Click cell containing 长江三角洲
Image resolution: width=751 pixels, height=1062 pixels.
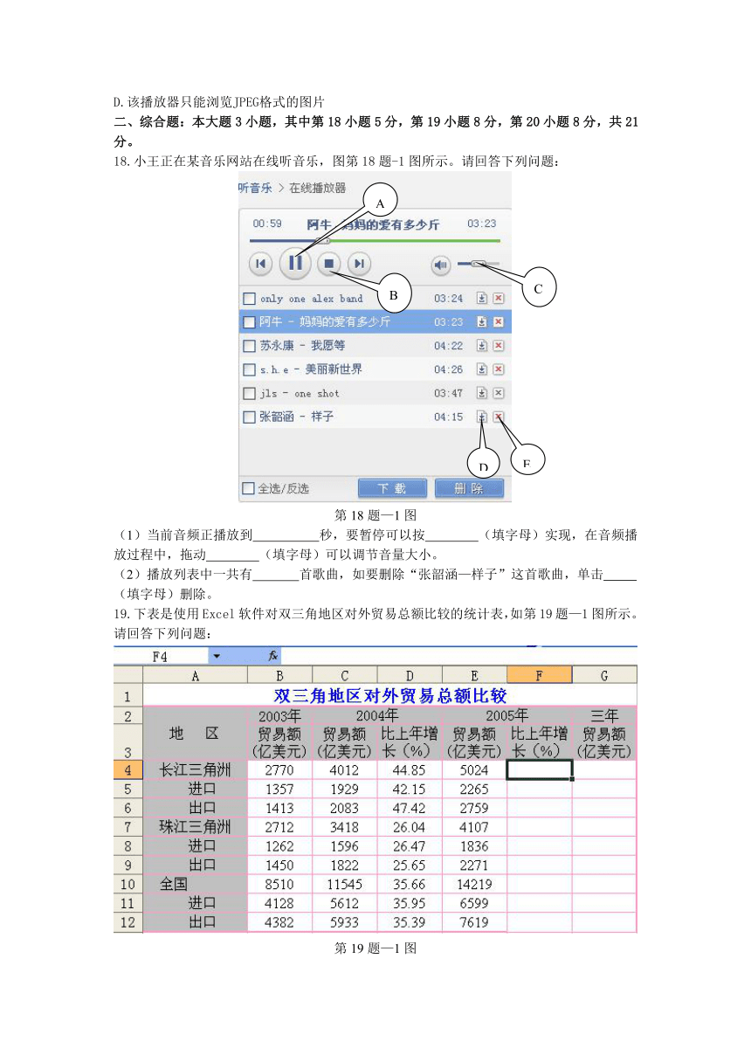point(195,769)
